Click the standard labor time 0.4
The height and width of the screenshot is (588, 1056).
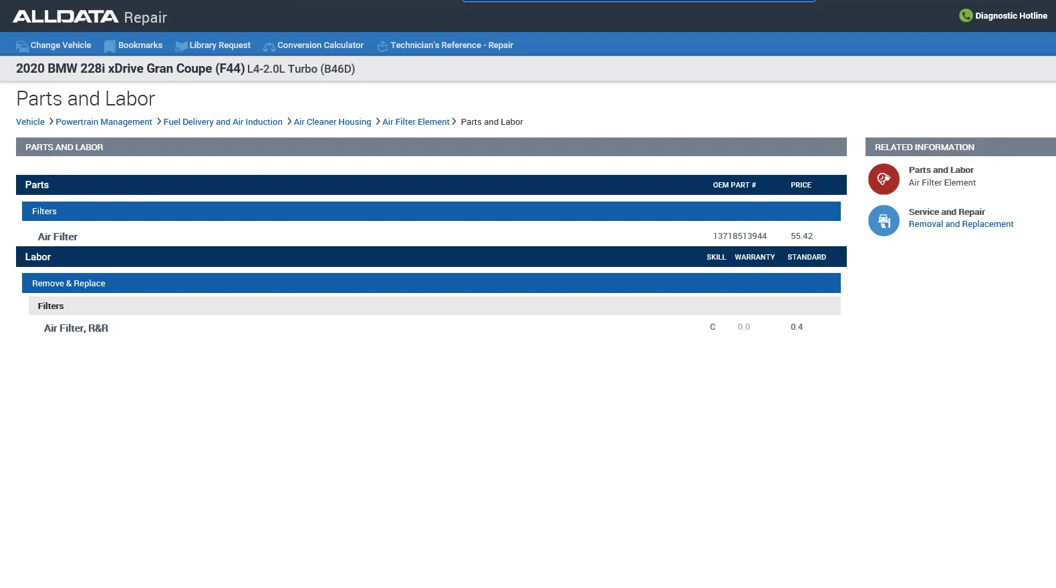[x=797, y=327]
